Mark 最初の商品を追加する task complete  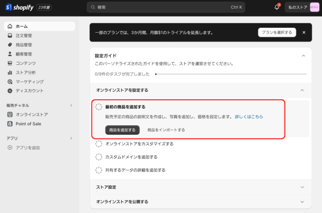point(99,107)
